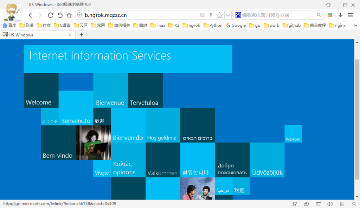Open the 百度 bookmark
This screenshot has width=360, height=208.
[x=9, y=25]
